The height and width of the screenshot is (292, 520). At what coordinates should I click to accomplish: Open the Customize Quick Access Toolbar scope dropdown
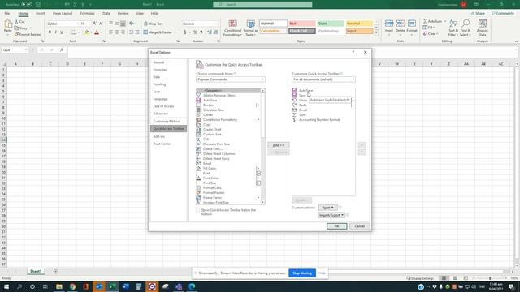(x=323, y=79)
